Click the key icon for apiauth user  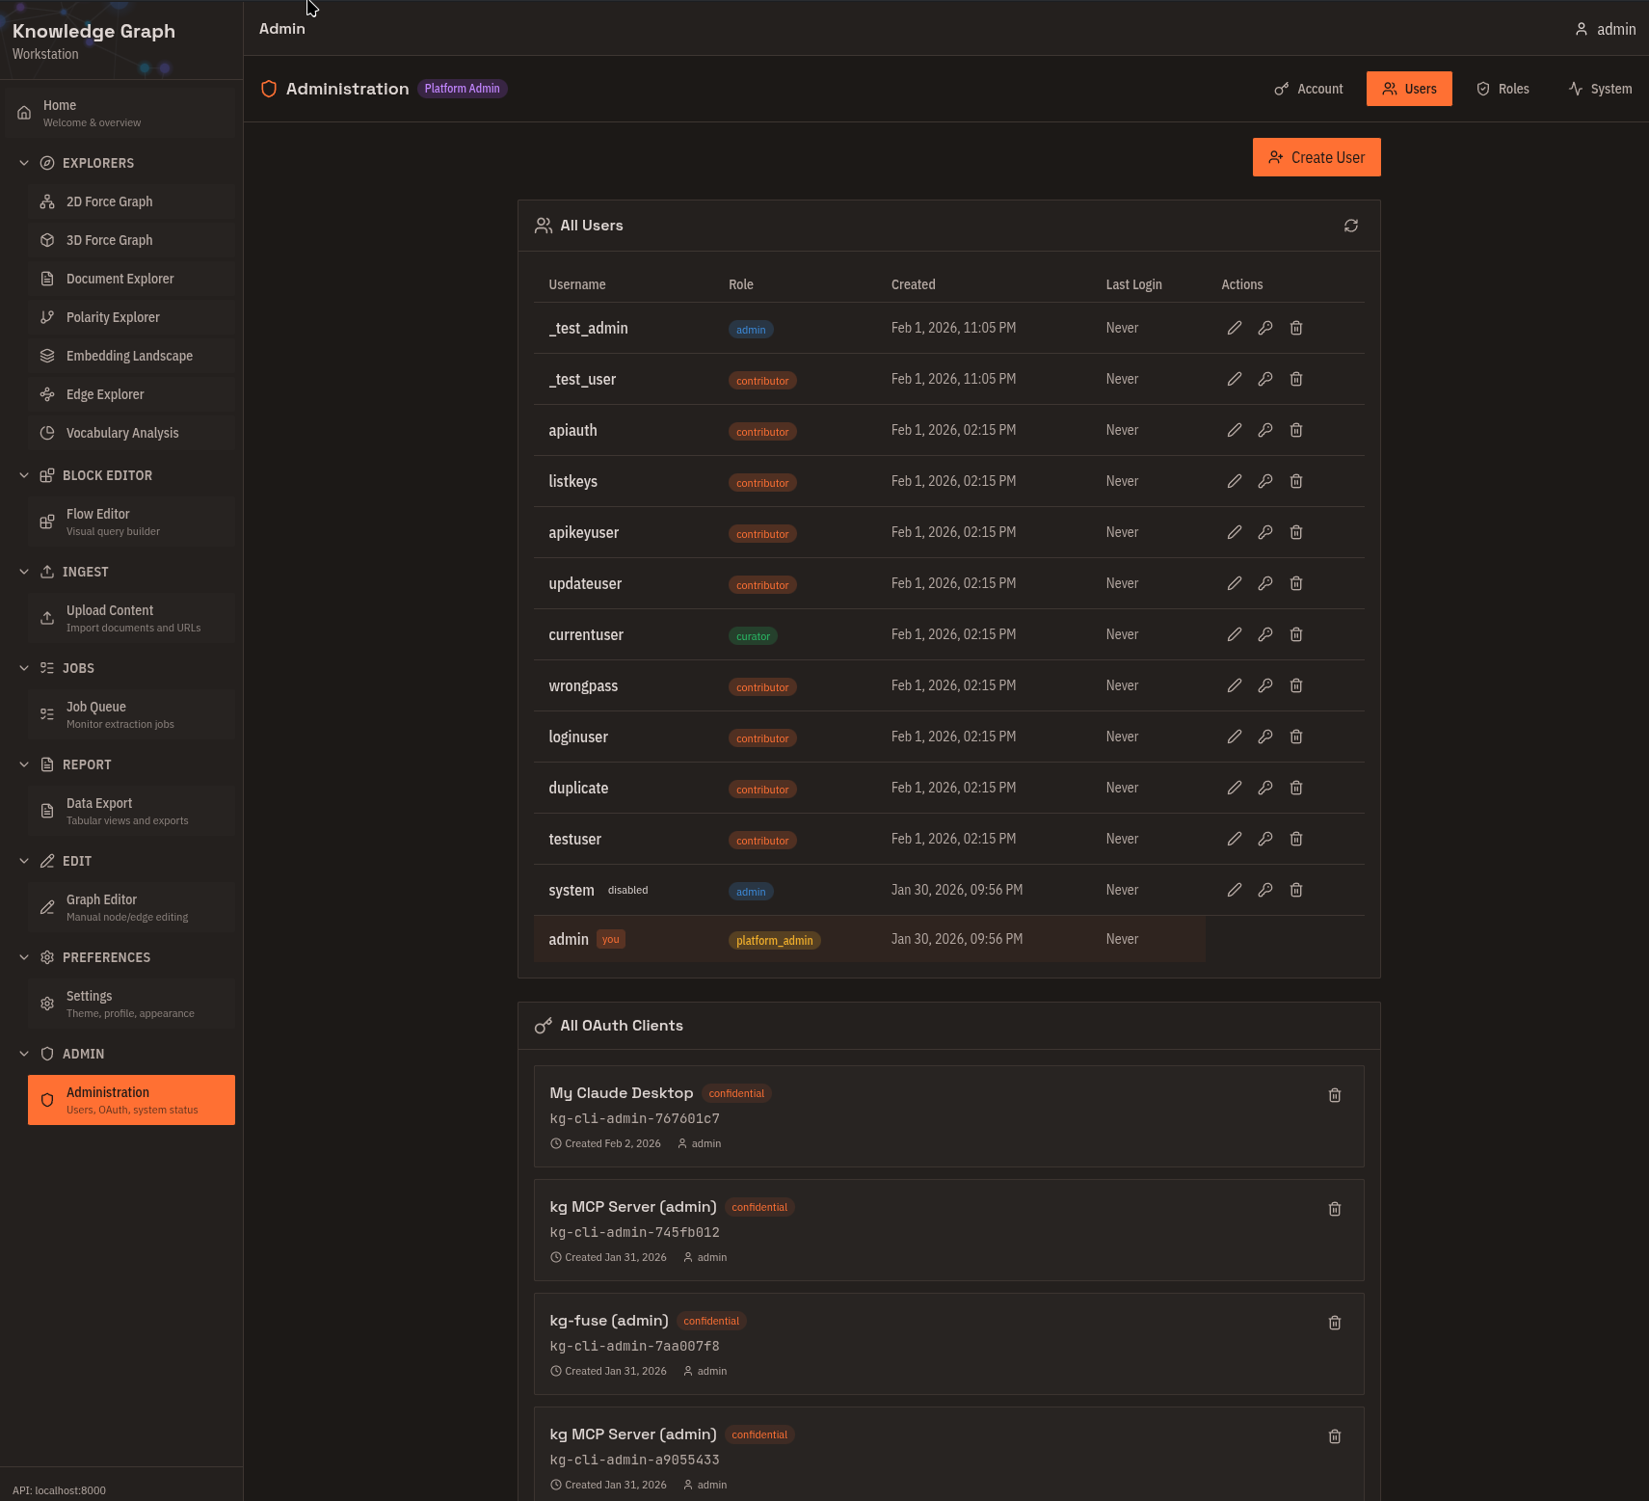[1264, 430]
